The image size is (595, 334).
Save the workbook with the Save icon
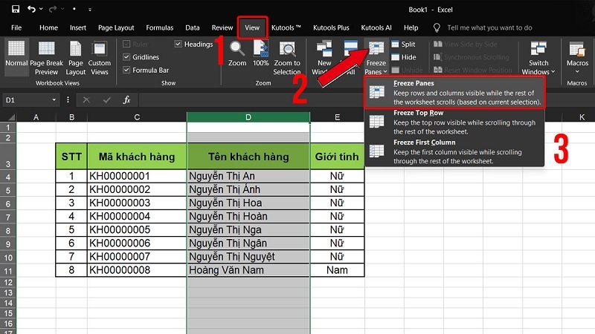click(15, 9)
